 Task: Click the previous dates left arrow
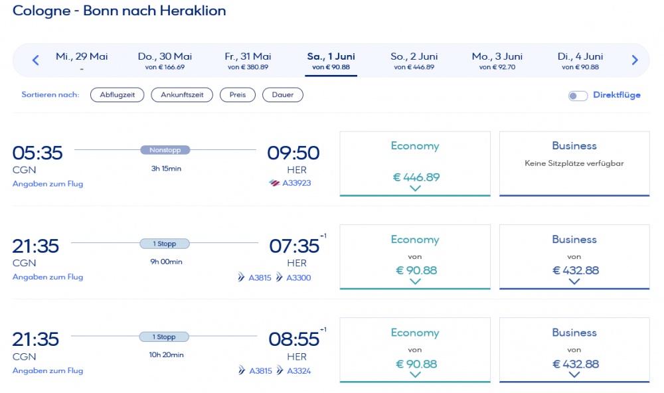click(36, 60)
